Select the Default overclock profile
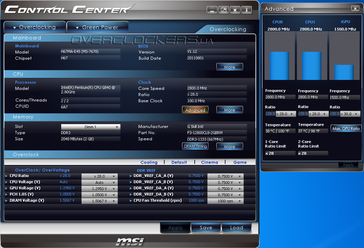Viewport: 364px width, 248px height. [x=179, y=162]
